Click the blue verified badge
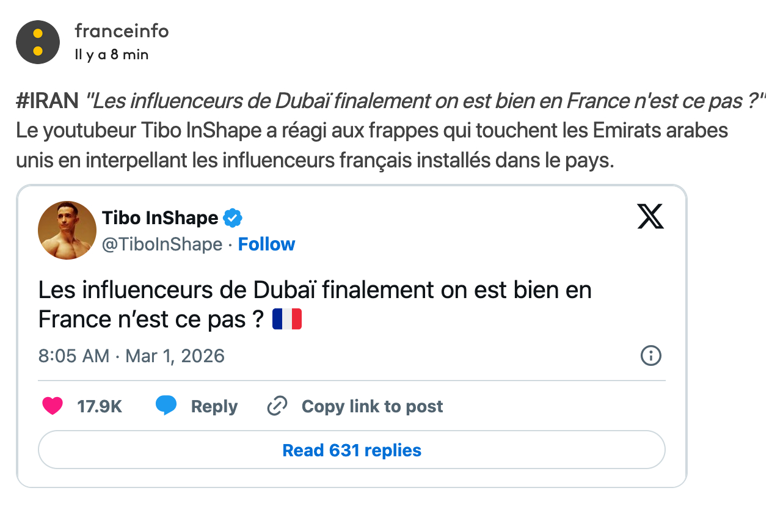This screenshot has width=783, height=507. point(233,217)
